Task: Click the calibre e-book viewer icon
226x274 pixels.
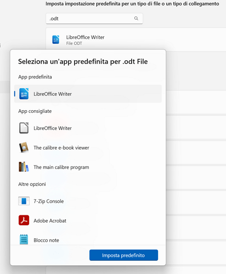Action: pos(24,147)
